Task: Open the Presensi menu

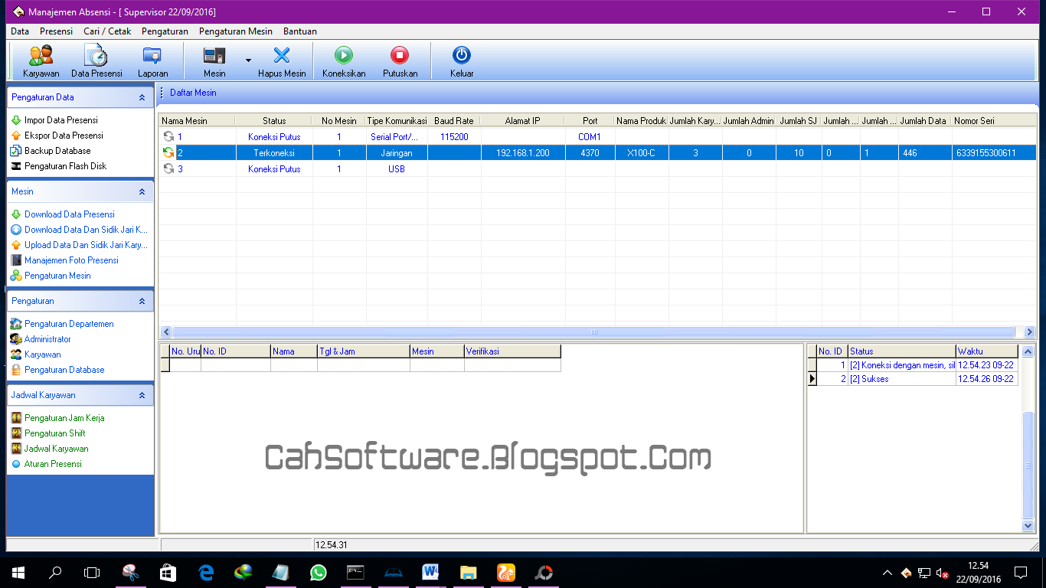Action: [x=57, y=31]
